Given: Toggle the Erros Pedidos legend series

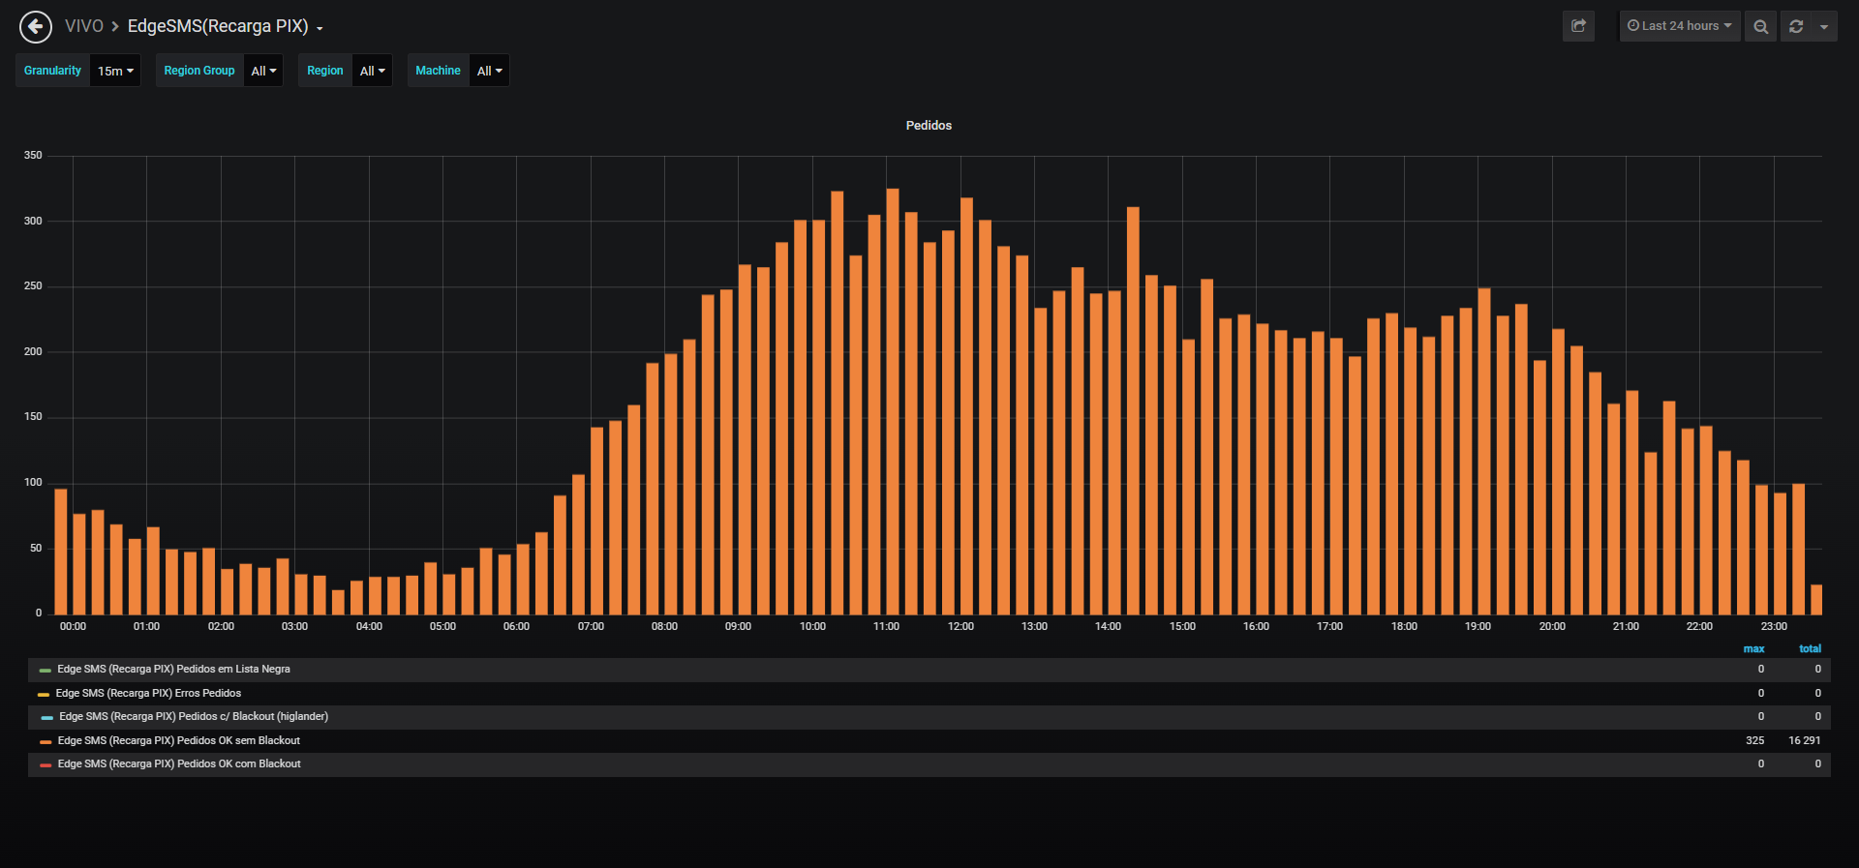Looking at the screenshot, I should coord(148,694).
